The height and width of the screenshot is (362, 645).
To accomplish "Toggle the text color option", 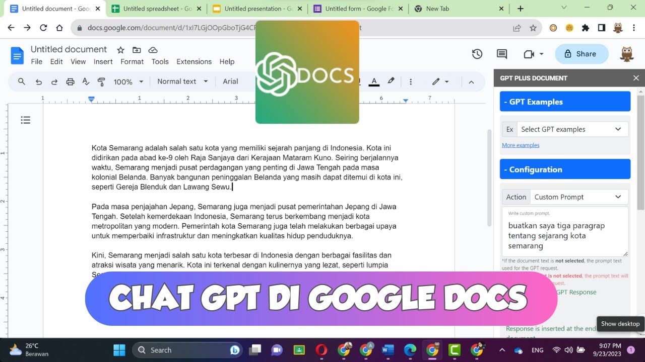I will [x=374, y=81].
